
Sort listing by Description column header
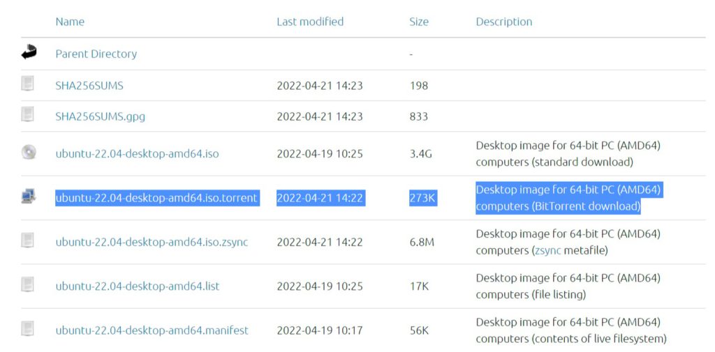503,22
